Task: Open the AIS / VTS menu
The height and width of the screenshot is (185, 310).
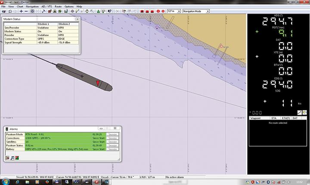Action: [48, 7]
